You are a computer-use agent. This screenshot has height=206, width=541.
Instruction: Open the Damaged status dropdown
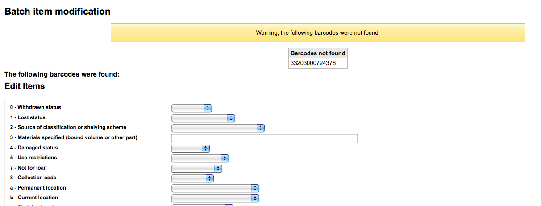[x=191, y=149]
